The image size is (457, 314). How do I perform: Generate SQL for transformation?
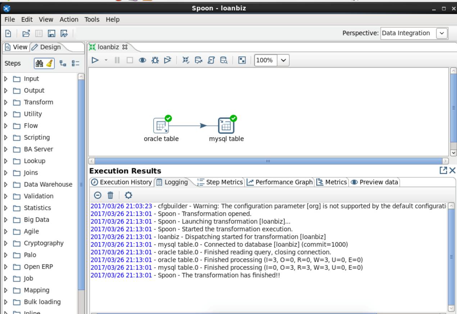[211, 60]
